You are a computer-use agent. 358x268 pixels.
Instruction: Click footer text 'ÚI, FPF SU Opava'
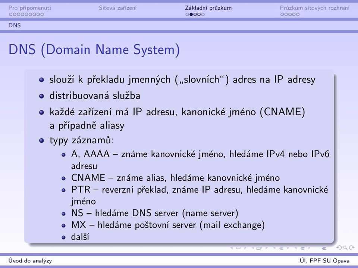[325, 261]
